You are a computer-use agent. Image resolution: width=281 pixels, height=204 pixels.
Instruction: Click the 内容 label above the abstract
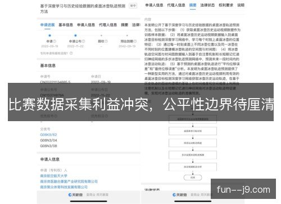point(148,19)
